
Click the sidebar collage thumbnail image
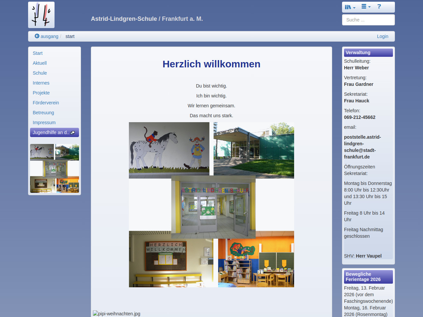55,168
